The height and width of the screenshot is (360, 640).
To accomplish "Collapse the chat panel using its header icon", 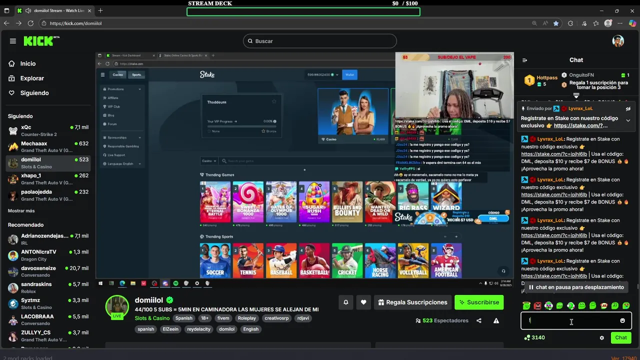I will coord(524,60).
